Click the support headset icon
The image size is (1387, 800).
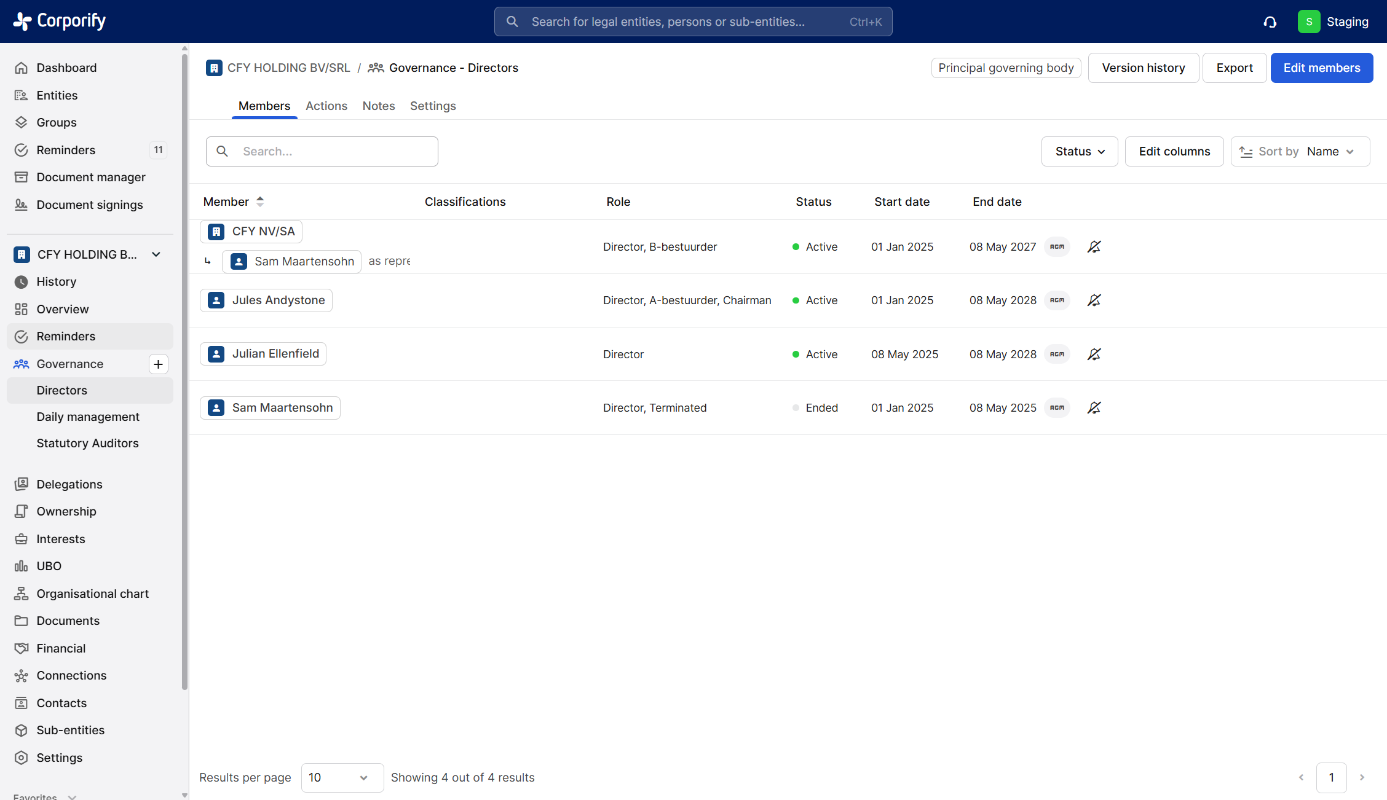[1270, 22]
